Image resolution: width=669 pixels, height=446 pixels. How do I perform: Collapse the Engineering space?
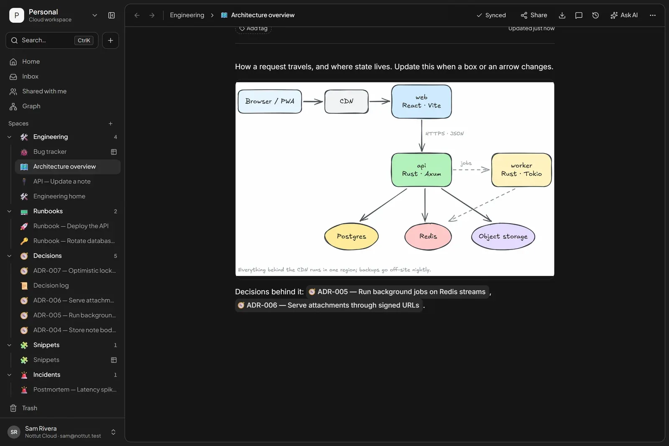tap(9, 137)
